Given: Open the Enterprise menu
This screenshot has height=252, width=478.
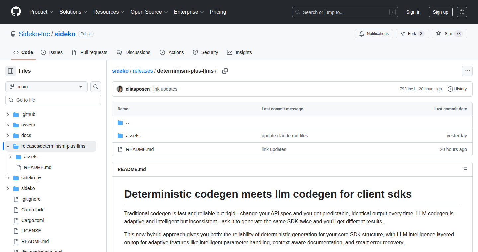Looking at the screenshot, I should [189, 12].
